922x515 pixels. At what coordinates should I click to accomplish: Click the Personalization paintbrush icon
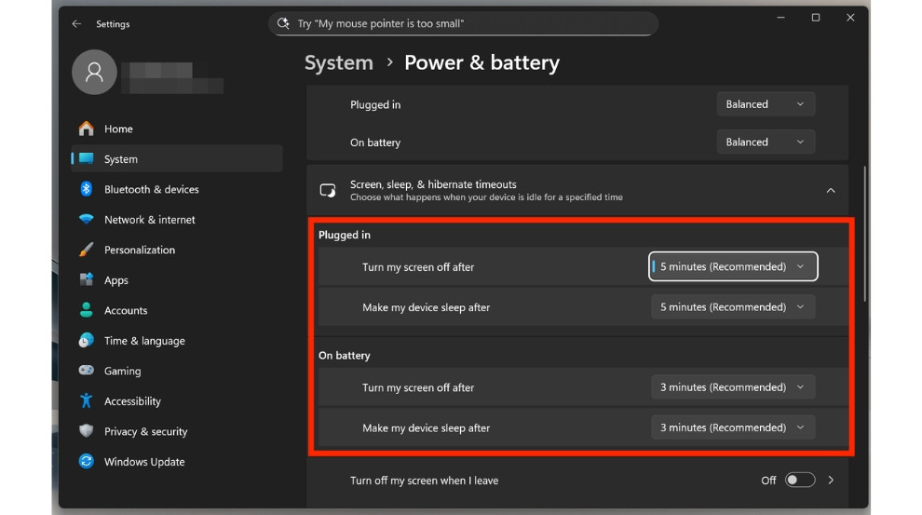click(x=87, y=250)
